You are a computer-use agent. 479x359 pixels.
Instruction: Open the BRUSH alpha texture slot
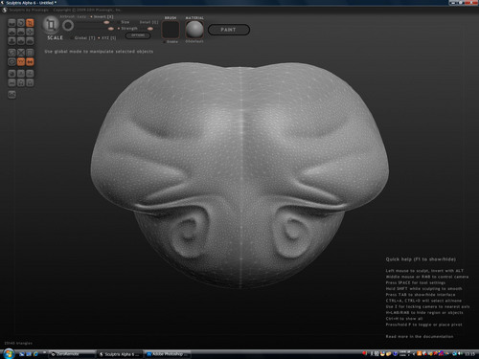click(171, 30)
